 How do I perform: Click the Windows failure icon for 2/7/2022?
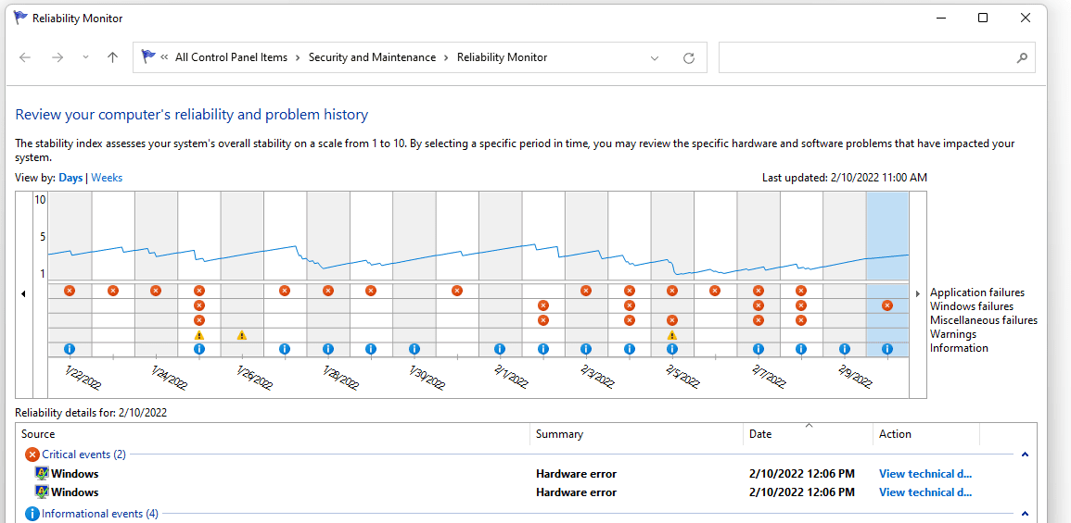coord(759,305)
